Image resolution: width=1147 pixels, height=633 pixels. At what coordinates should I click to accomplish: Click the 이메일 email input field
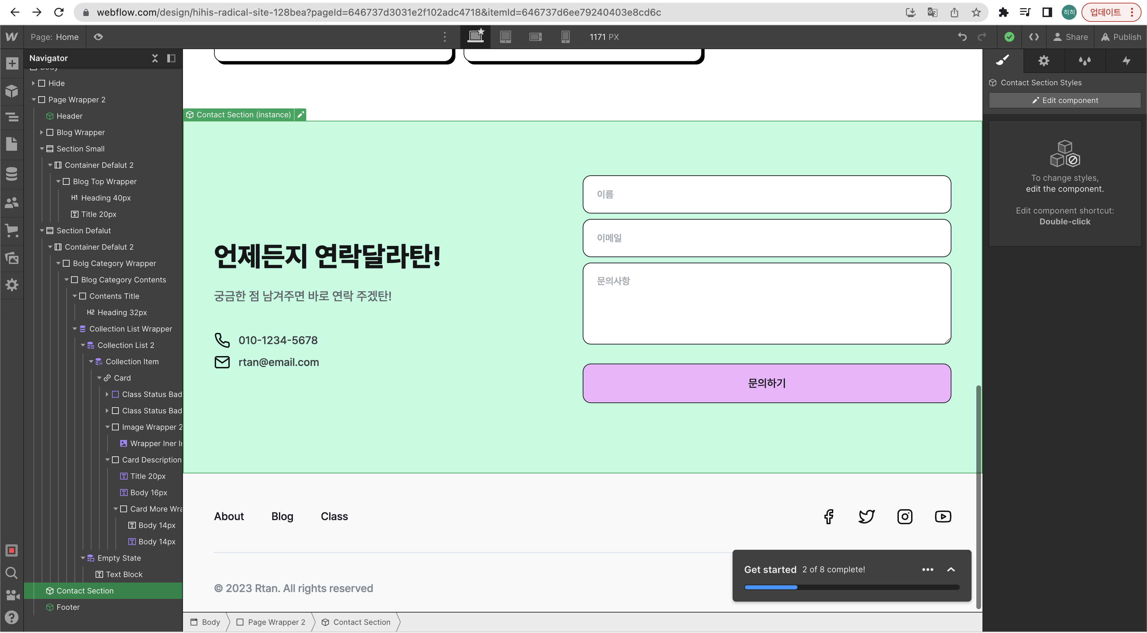coord(767,238)
